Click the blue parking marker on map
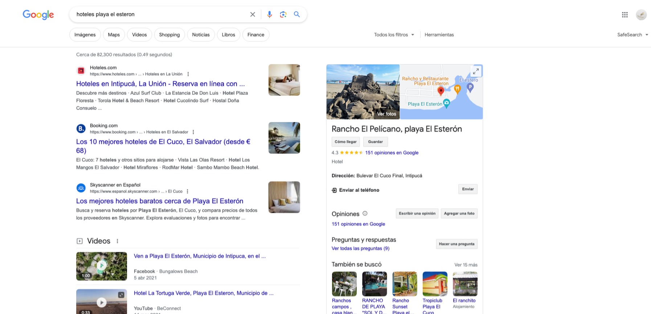This screenshot has height=314, width=651. pos(470,88)
